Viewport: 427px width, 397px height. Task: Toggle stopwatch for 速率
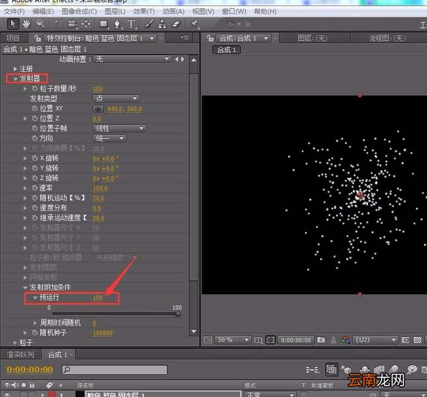coord(35,188)
